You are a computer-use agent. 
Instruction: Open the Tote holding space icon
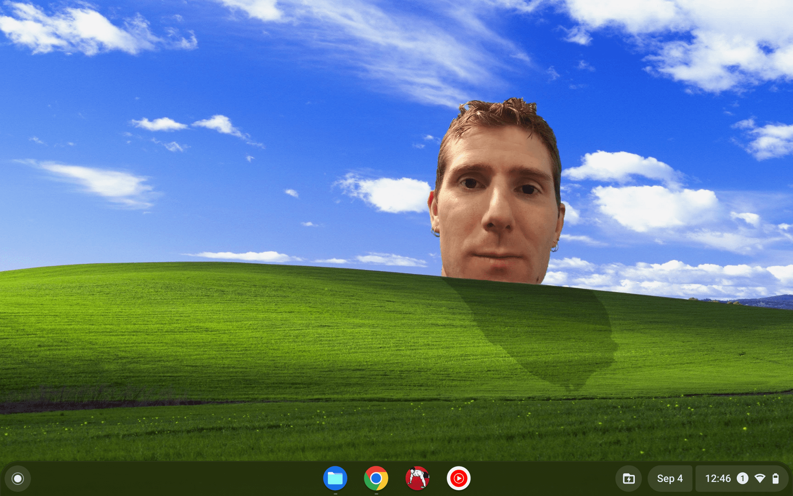629,479
